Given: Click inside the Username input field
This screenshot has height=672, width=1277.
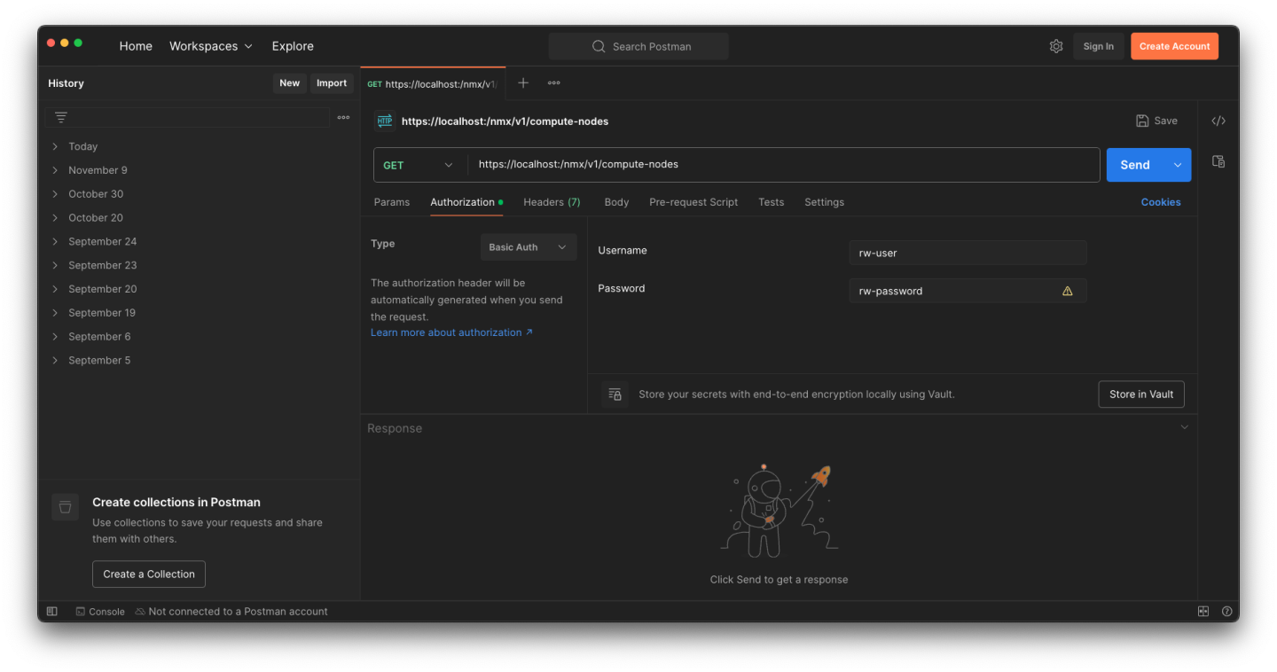Looking at the screenshot, I should (967, 253).
